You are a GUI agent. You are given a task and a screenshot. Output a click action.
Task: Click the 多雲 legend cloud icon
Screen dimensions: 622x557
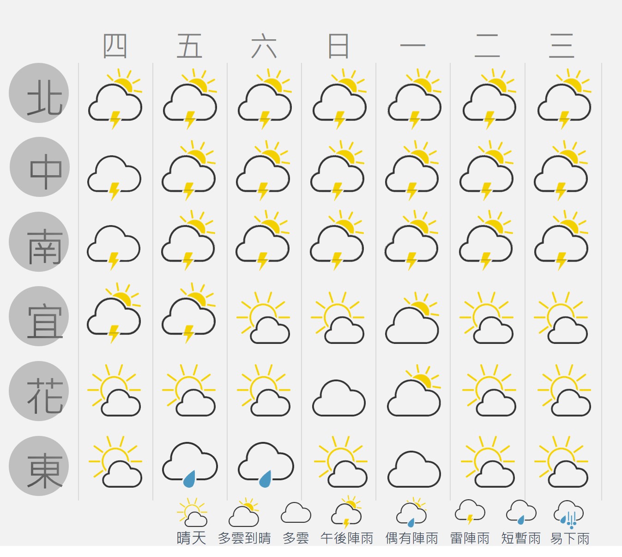point(296,513)
